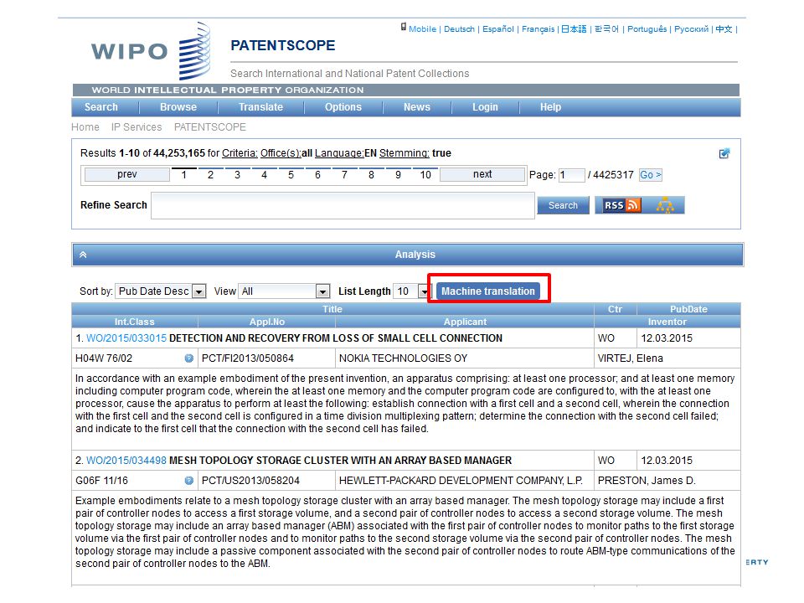This screenshot has width=804, height=603.
Task: Click the WIPO logo
Action: tap(151, 51)
